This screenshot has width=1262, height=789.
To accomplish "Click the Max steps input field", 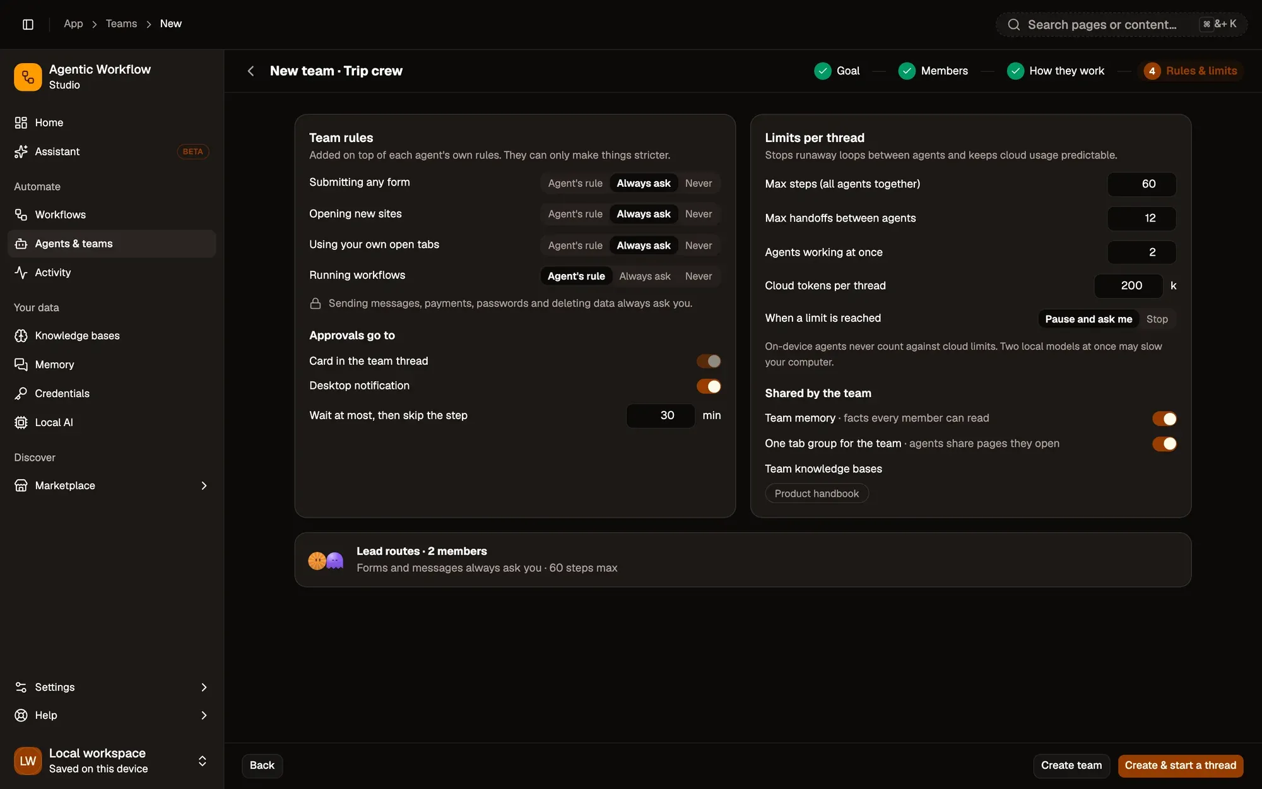I will (x=1141, y=184).
